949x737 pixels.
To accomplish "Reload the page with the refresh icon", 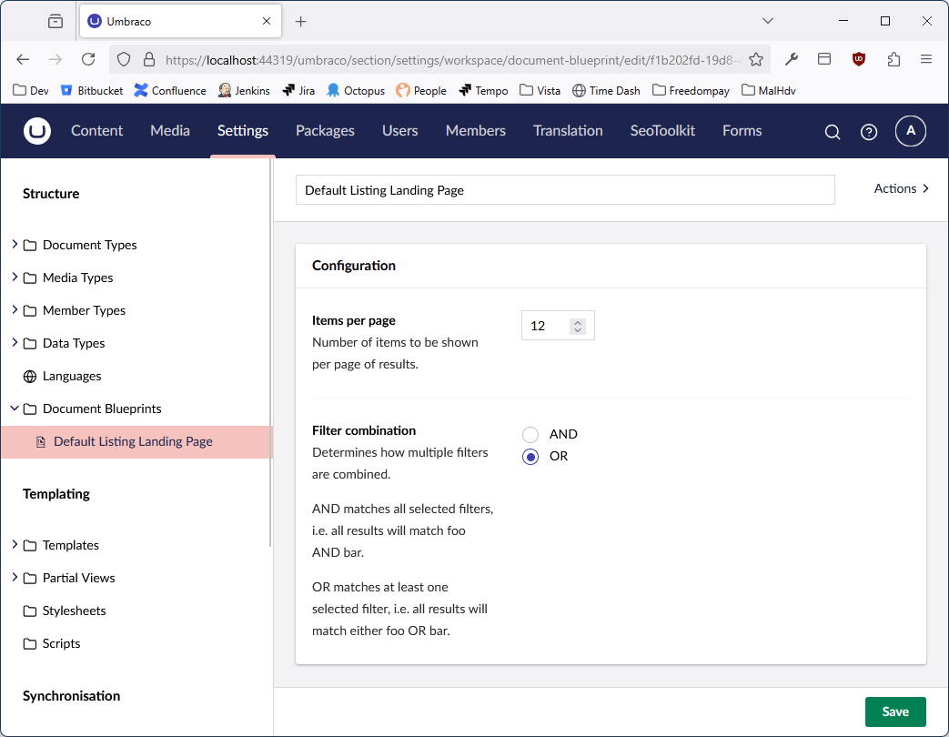I will (x=88, y=59).
